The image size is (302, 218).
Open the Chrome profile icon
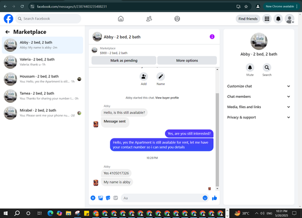coord(258,7)
